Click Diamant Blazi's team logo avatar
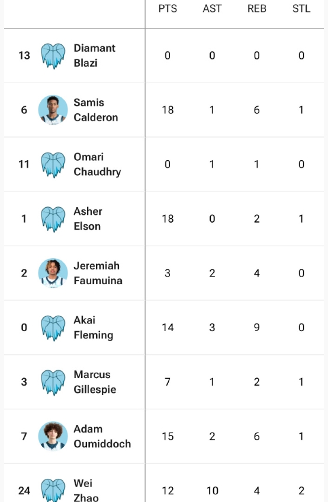Viewport: 328px width, 502px height. 53,56
